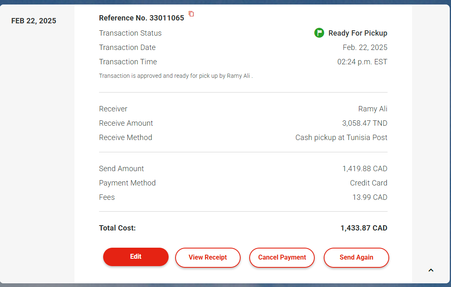Select the Credit Card payment method value
The image size is (451, 287).
point(368,183)
